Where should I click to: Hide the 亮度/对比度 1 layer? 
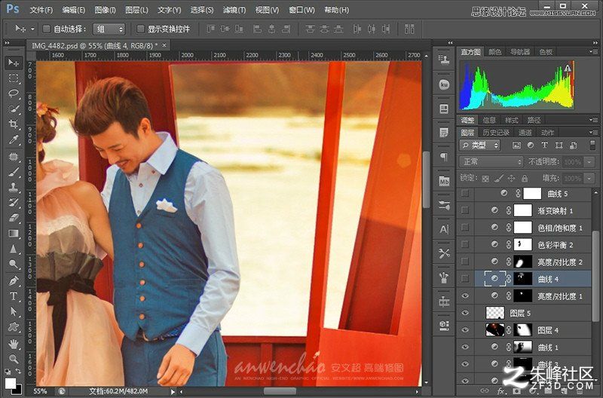(x=465, y=295)
